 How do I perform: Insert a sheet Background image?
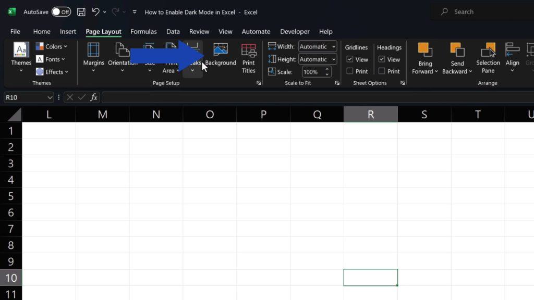point(221,54)
